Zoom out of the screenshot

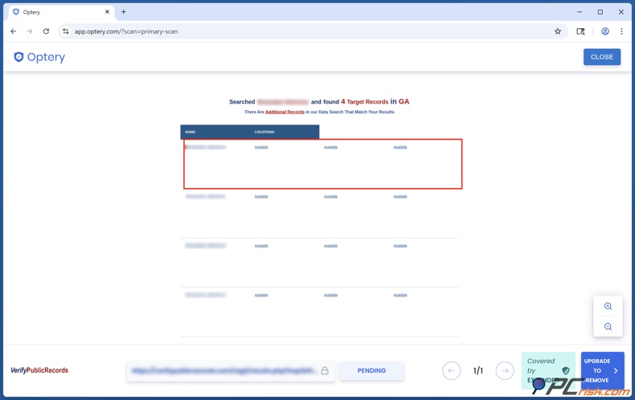pyautogui.click(x=608, y=327)
